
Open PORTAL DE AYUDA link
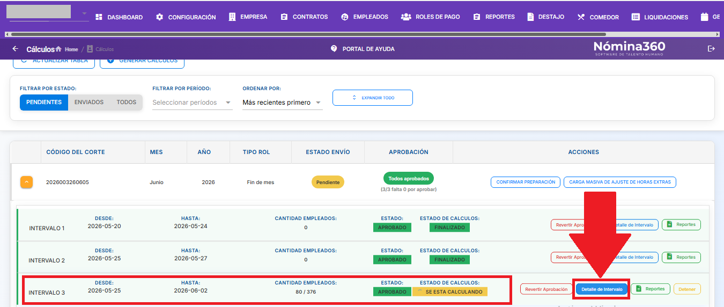click(363, 49)
